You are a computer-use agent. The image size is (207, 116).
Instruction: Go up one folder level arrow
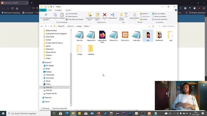click(51, 26)
